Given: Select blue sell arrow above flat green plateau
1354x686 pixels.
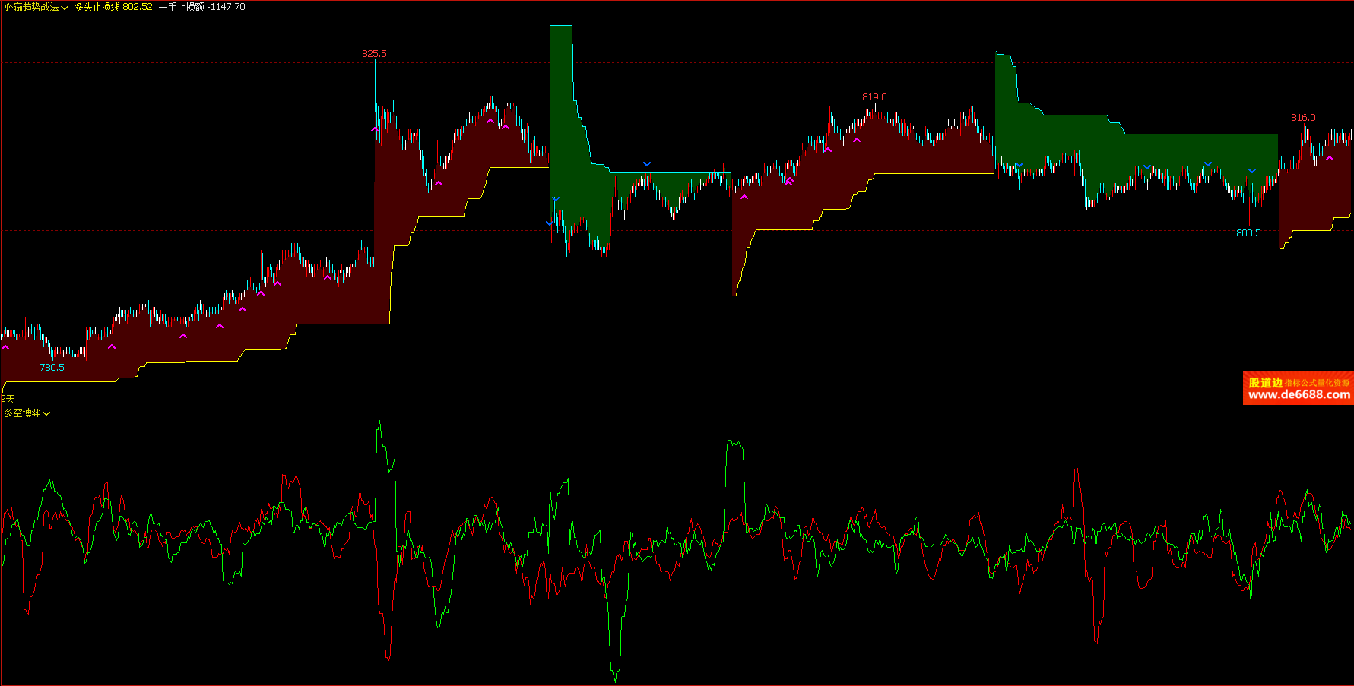Looking at the screenshot, I should click(647, 164).
